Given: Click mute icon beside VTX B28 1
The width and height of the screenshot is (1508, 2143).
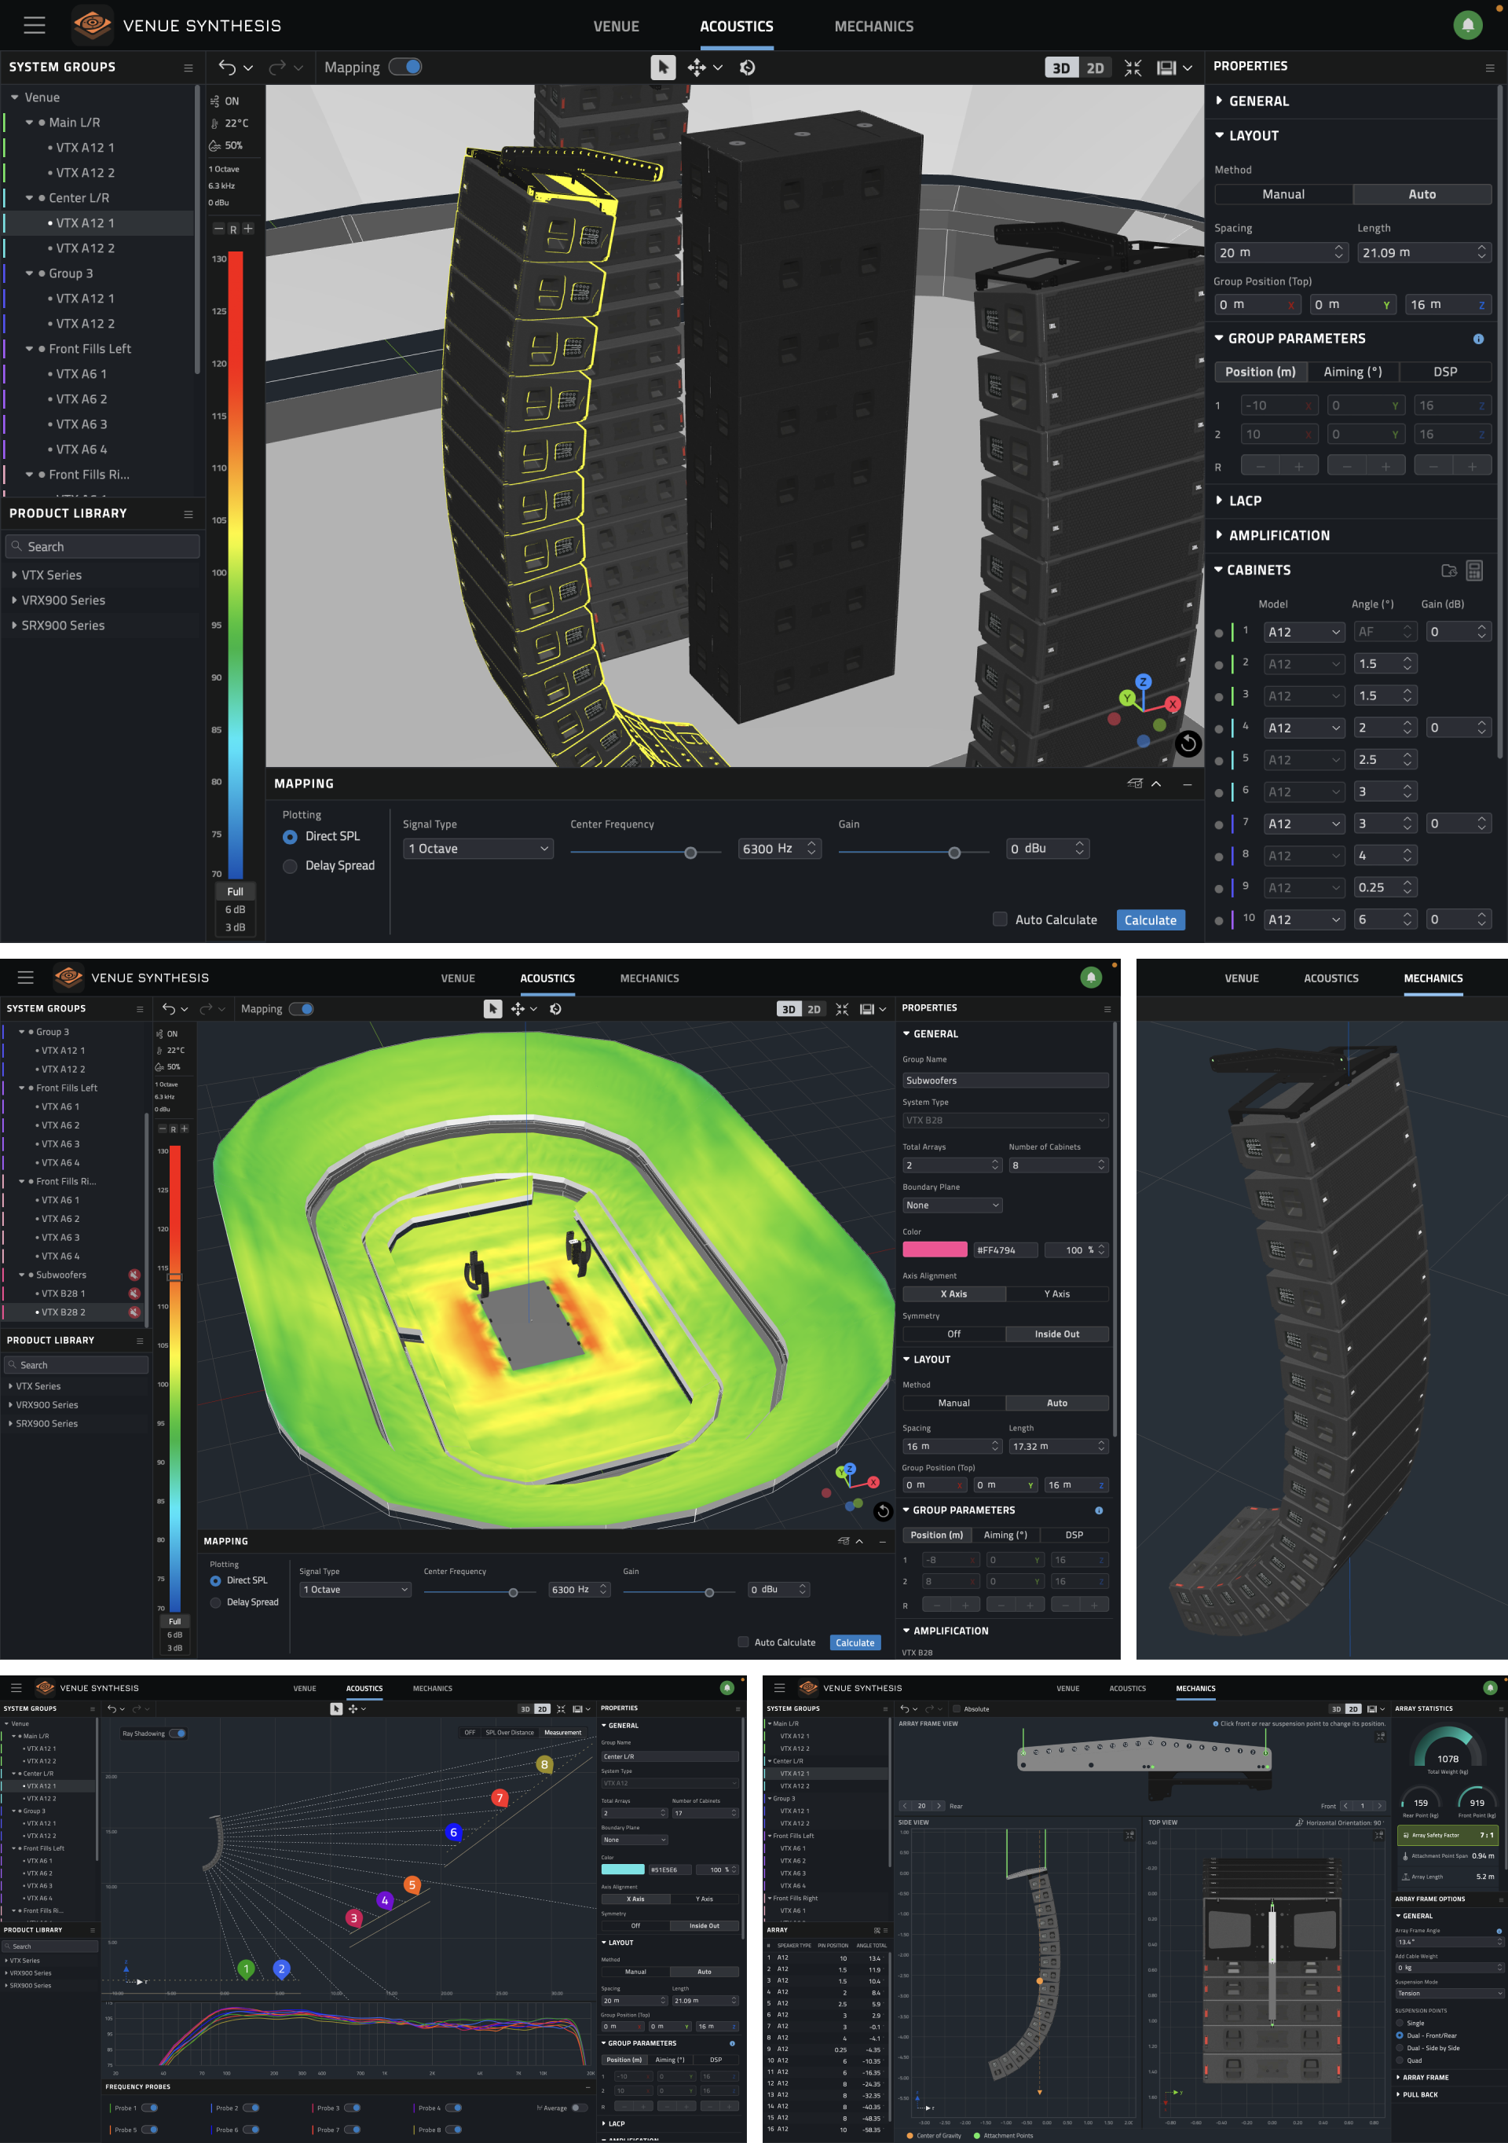Looking at the screenshot, I should 134,1294.
